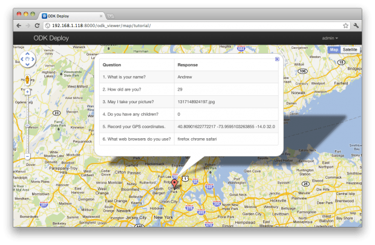This screenshot has width=375, height=245.
Task: Expand the admin user dropdown
Action: pos(330,38)
